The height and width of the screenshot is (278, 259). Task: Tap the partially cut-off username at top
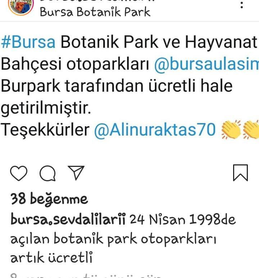click(97, 1)
